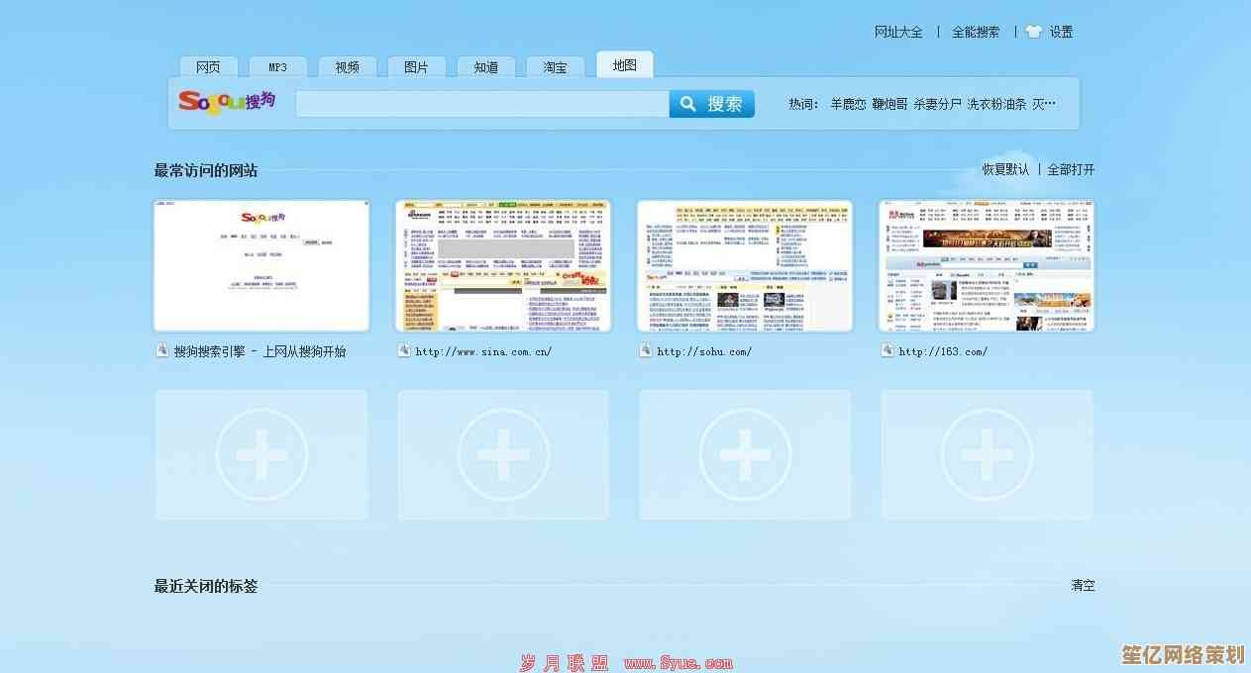Click the page icon beside sina.com.cn link
This screenshot has width=1251, height=673.
click(404, 350)
